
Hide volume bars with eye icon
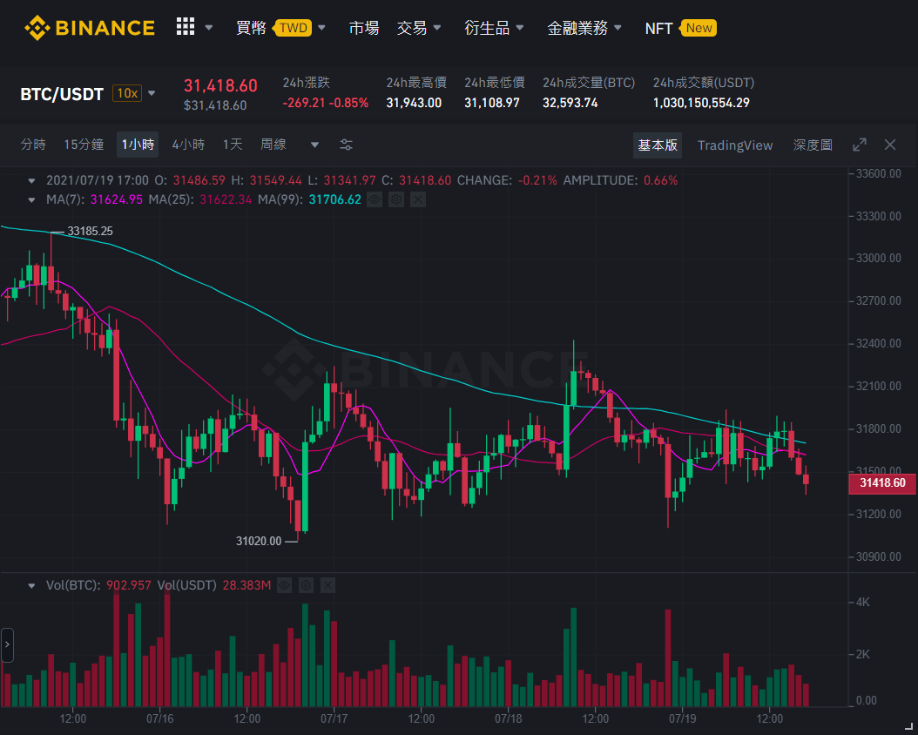[x=285, y=585]
